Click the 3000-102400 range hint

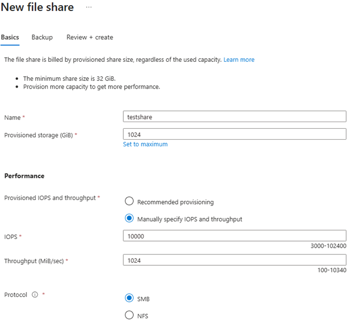[328, 246]
